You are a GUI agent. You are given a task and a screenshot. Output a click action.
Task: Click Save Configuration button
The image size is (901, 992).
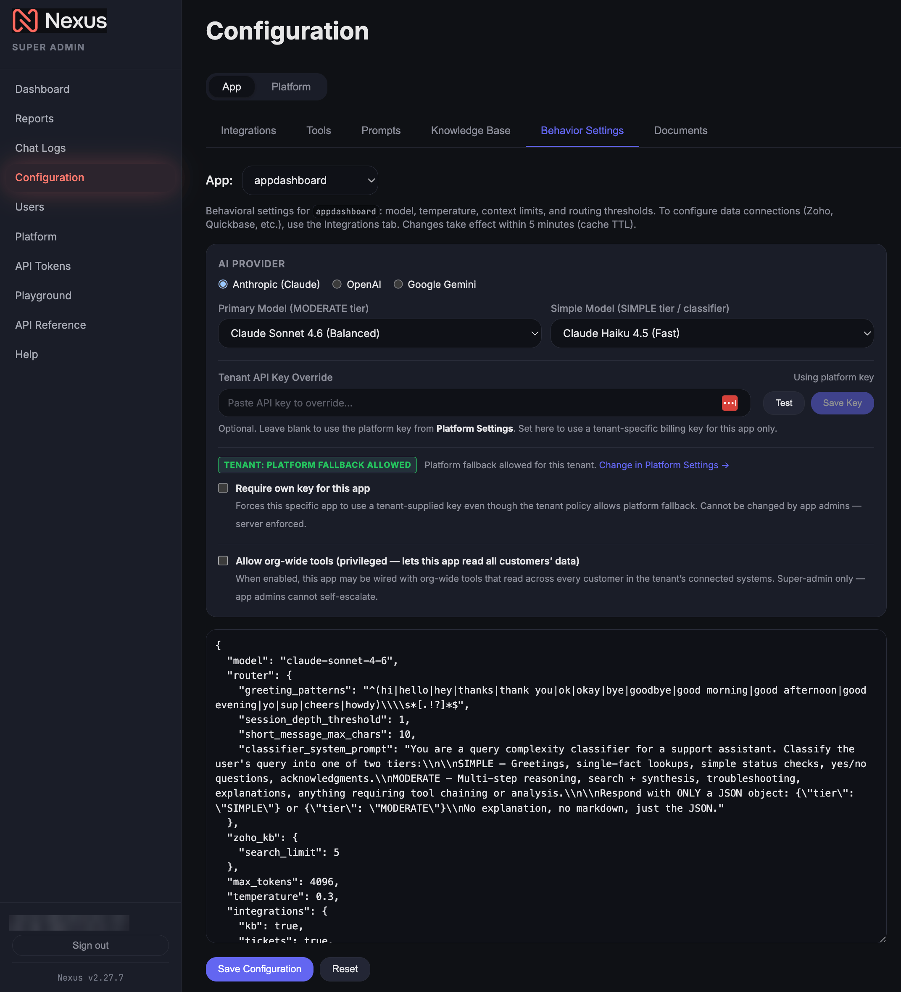[259, 969]
